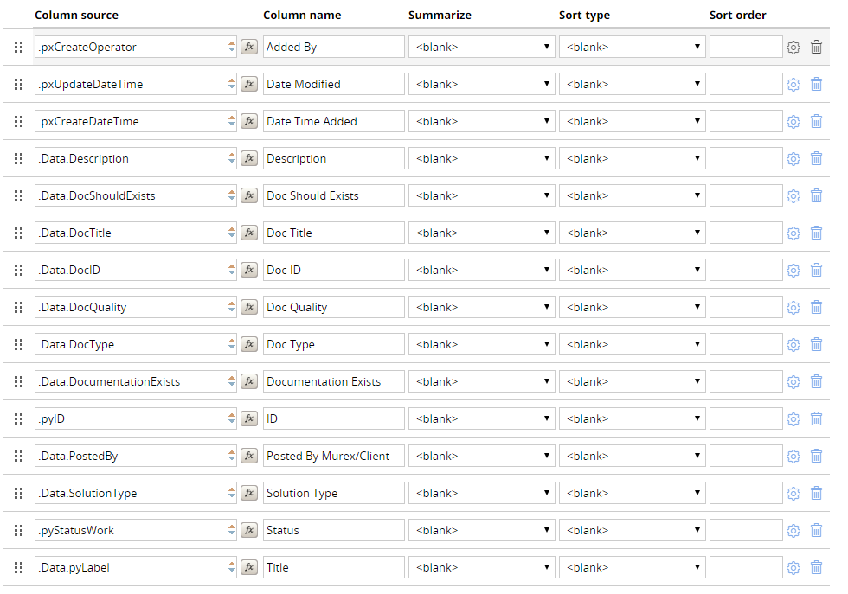848x594 pixels.
Task: Open the Sort type dropdown for Title row
Action: 633,567
